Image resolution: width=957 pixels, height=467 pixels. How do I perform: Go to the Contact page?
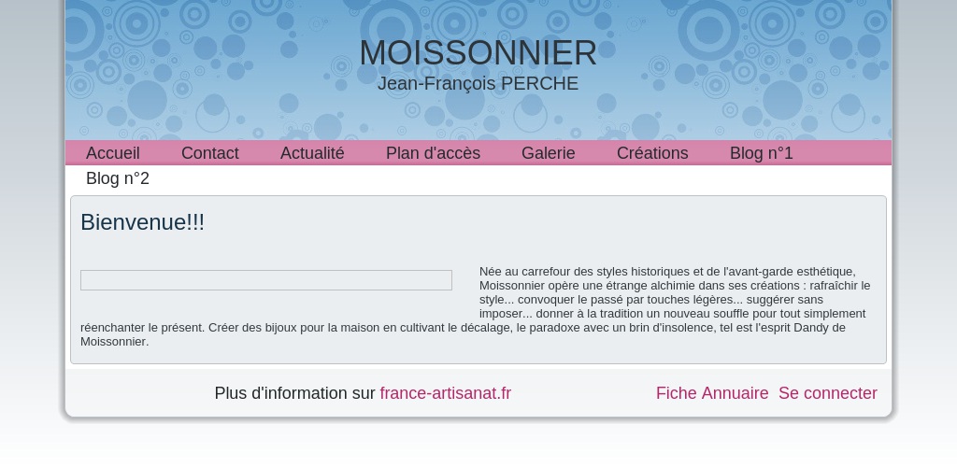(x=210, y=153)
